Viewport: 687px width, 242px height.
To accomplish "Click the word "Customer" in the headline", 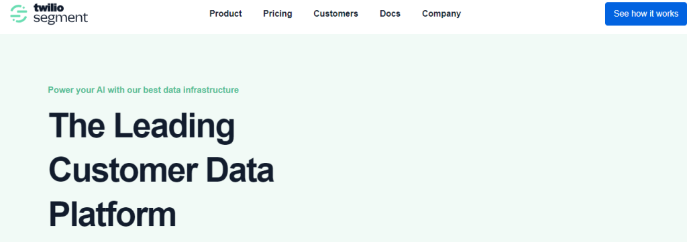I will [x=123, y=171].
